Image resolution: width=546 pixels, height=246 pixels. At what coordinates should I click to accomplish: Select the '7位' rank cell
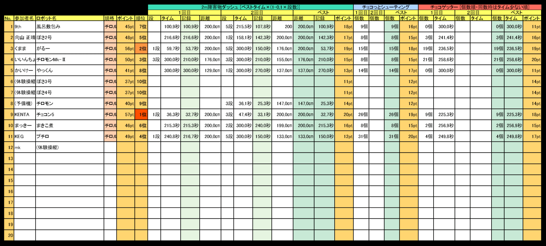pos(141,27)
